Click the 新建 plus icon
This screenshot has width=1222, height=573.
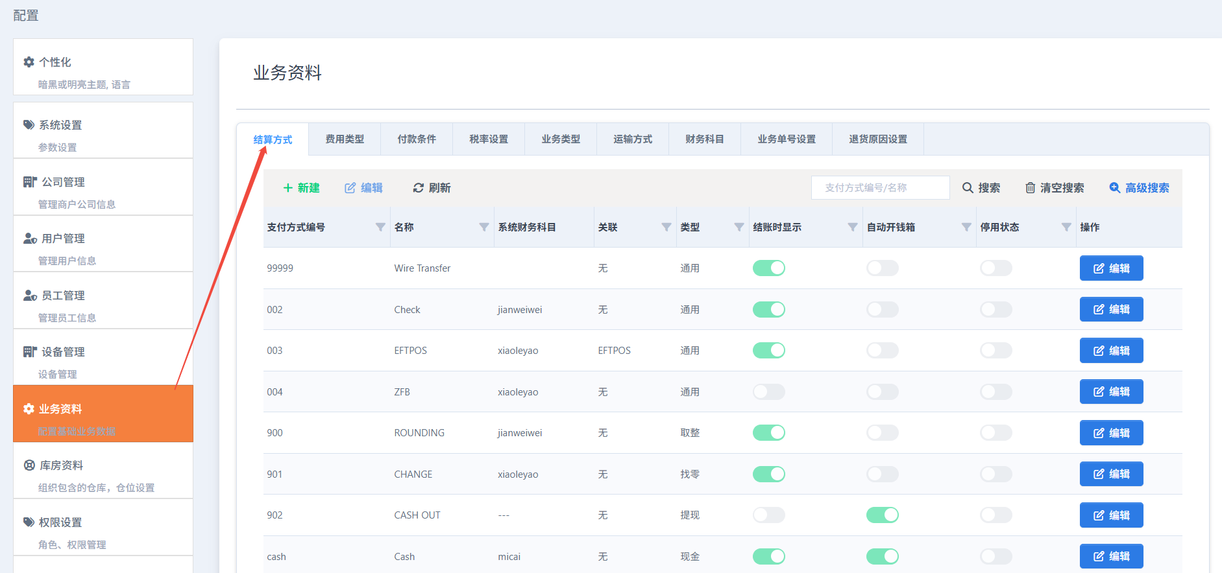tap(288, 188)
